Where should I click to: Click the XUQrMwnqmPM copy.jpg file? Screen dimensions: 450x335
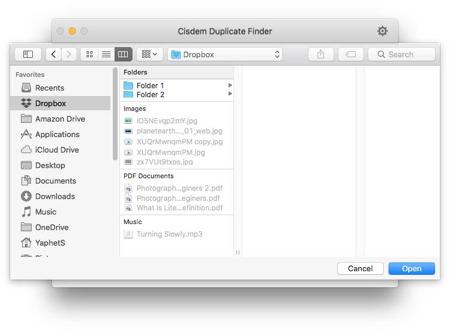tap(177, 141)
